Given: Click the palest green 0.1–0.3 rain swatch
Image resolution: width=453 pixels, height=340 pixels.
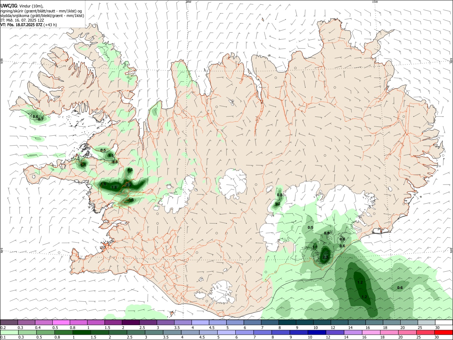Looking at the screenshot, I should [9, 333].
